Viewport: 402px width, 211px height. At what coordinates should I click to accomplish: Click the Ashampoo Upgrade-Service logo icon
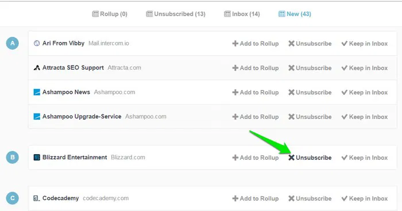coord(37,117)
